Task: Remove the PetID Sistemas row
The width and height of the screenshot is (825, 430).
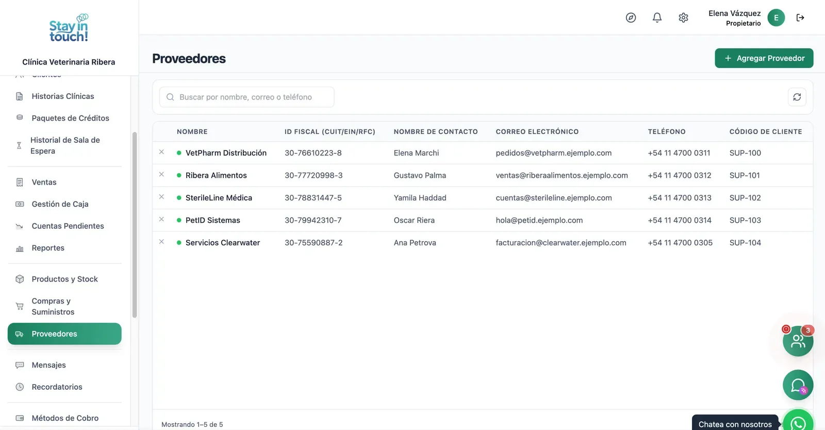Action: (x=161, y=219)
